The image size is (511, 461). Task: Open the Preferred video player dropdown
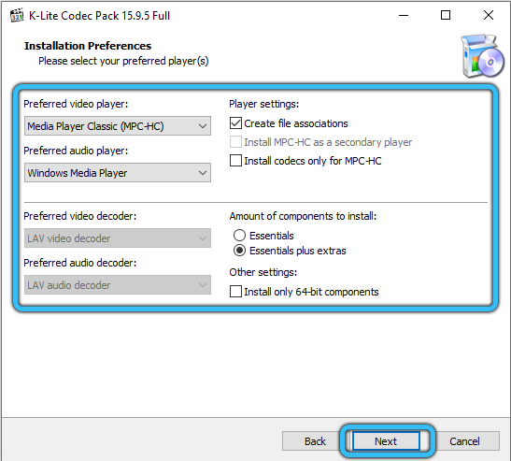point(118,126)
